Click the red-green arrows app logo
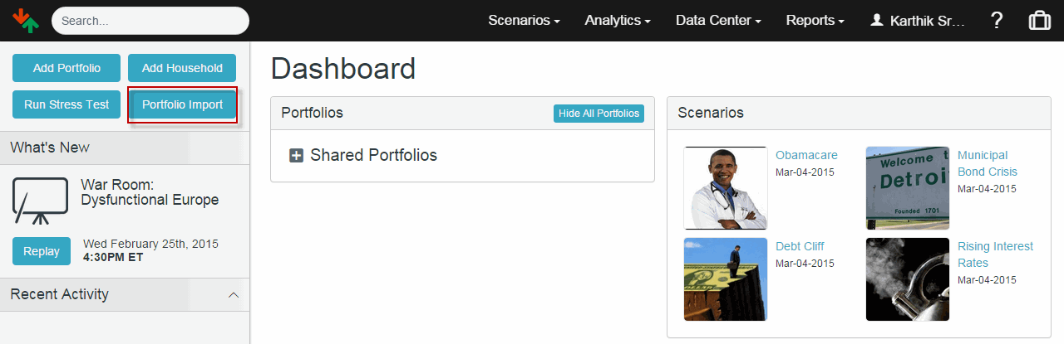1064x344 pixels. (x=26, y=21)
